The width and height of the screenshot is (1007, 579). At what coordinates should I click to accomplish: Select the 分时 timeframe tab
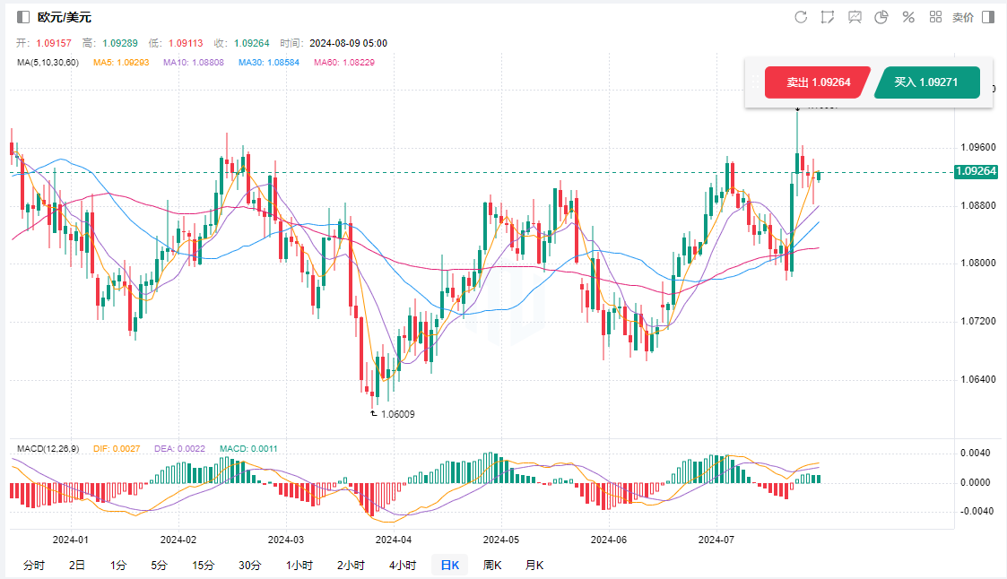pyautogui.click(x=33, y=565)
